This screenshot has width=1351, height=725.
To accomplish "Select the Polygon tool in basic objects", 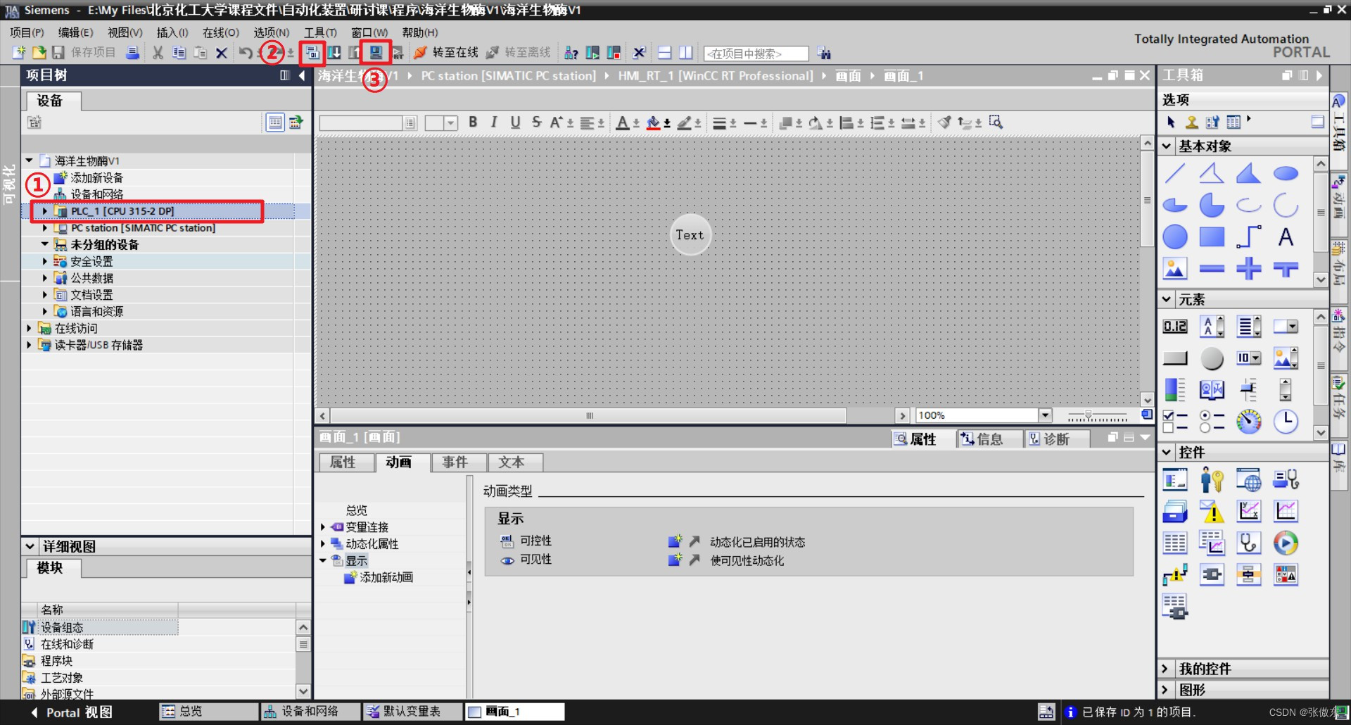I will (1249, 173).
